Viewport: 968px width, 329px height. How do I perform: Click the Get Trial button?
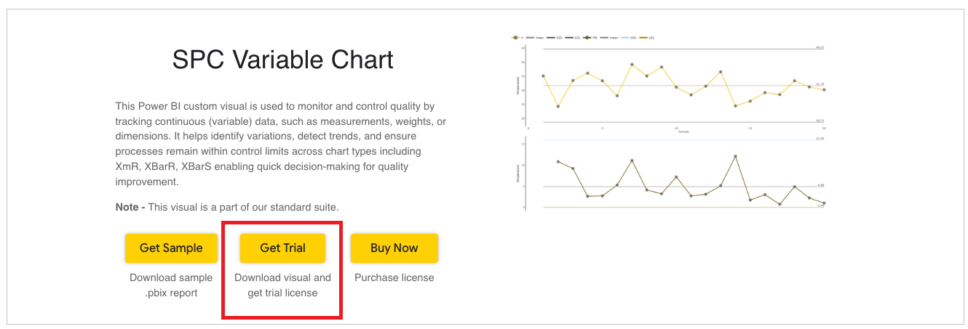(x=282, y=248)
